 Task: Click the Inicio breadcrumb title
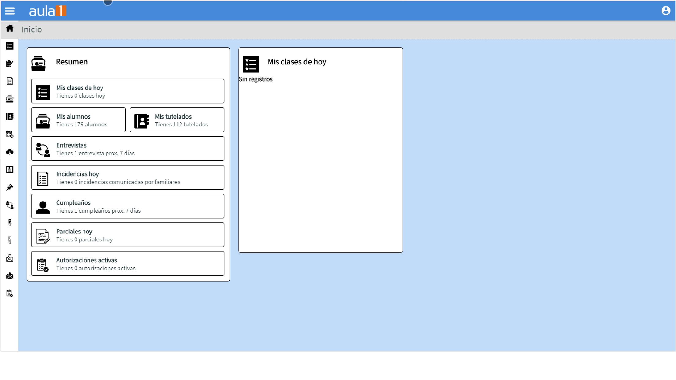click(x=32, y=29)
